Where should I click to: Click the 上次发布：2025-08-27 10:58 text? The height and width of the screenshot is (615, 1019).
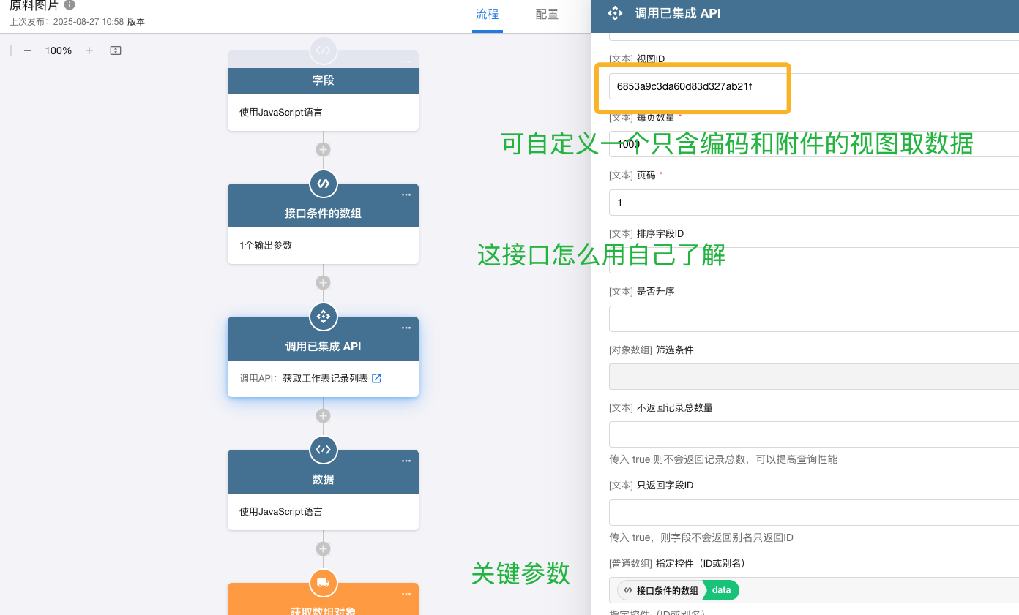[x=67, y=22]
